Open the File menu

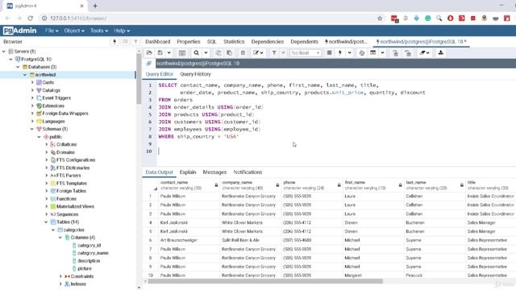tap(52, 31)
